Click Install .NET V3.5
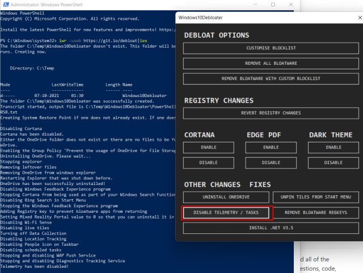 pos(271,228)
